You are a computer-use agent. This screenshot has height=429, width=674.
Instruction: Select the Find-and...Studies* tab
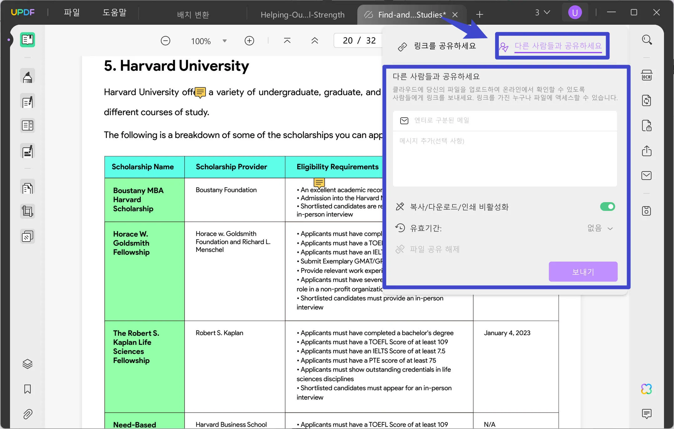tap(411, 15)
